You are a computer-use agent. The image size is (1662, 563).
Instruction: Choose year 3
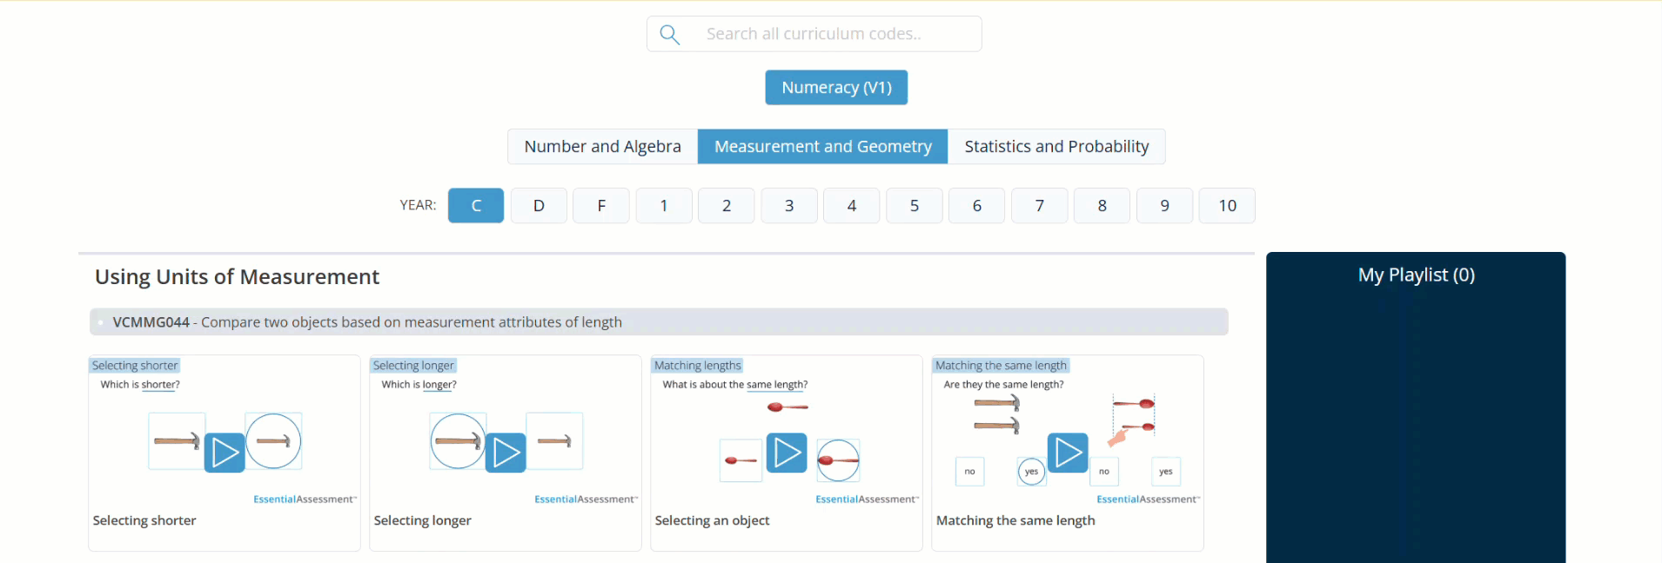click(789, 206)
